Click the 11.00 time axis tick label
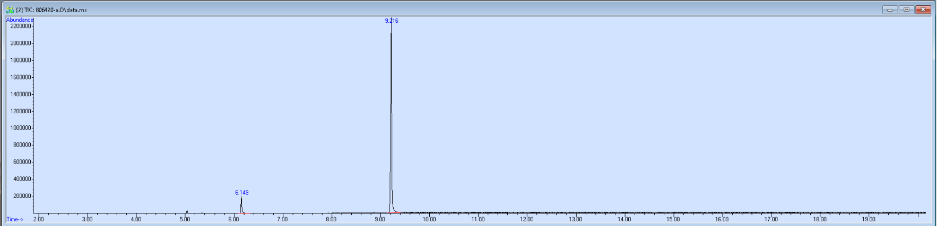 (478, 219)
